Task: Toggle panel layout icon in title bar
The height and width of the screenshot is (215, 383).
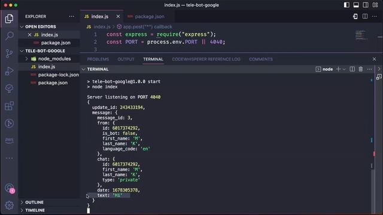Action: 356,5
